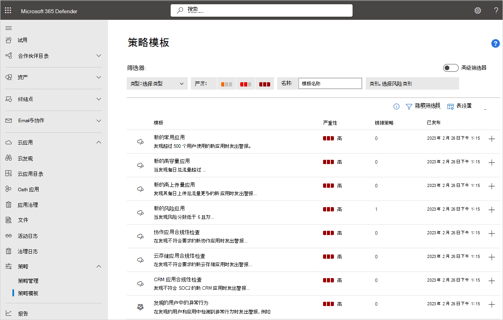Sort by the 严重性 column header
This screenshot has height=320, width=503.
(x=330, y=123)
